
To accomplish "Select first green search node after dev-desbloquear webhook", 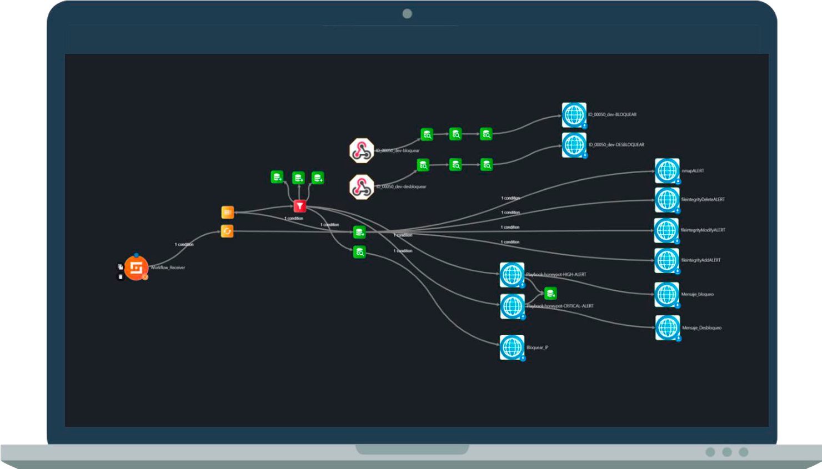I will tap(423, 165).
